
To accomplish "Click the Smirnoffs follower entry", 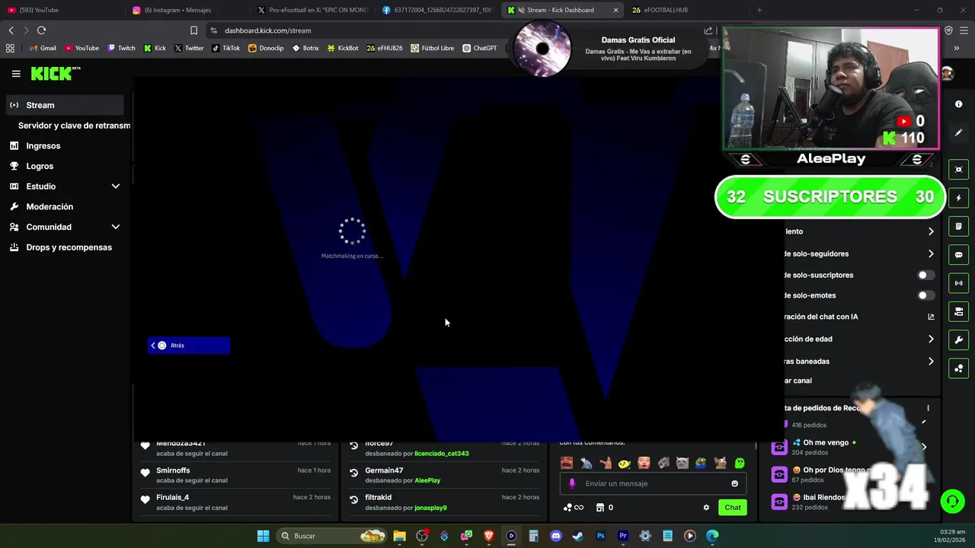I will pyautogui.click(x=236, y=475).
